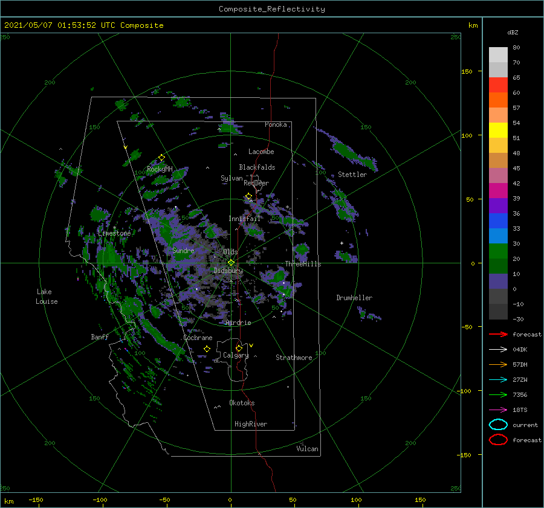Click the bright yellow legend swatch below 54
The width and height of the screenshot is (544, 508).
point(498,130)
